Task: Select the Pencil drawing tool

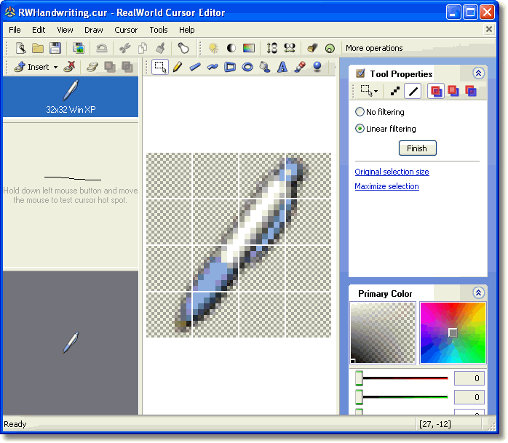Action: point(178,67)
